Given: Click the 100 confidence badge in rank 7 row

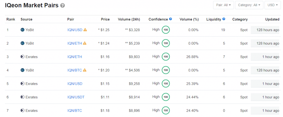Looking at the screenshot, I should tap(166, 110).
